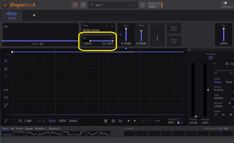Open the hamburger main menu
This screenshot has height=143, width=234.
pyautogui.click(x=75, y=5)
